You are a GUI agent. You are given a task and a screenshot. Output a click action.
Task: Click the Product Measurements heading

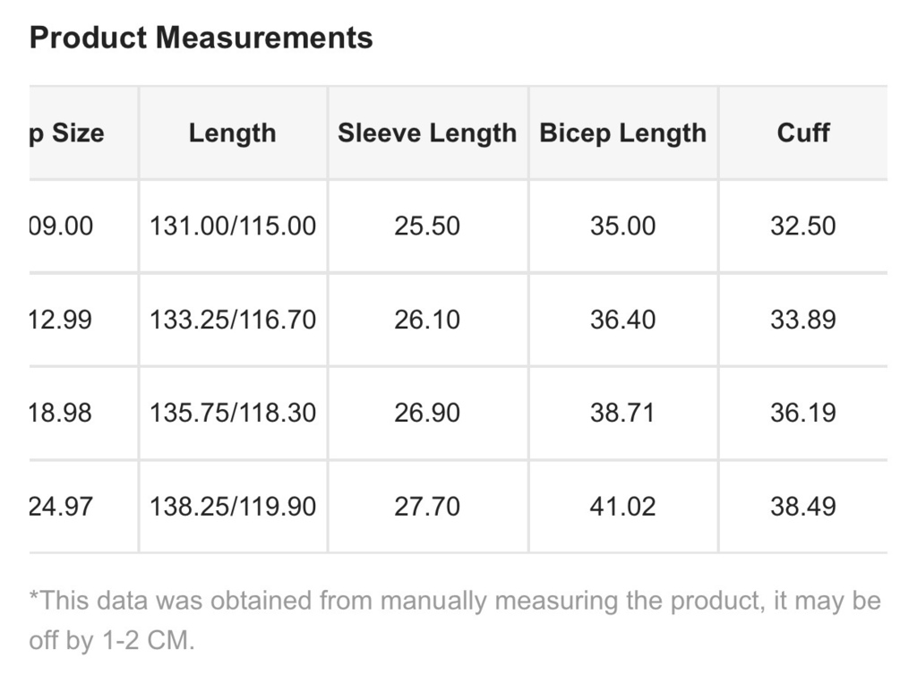tap(201, 38)
